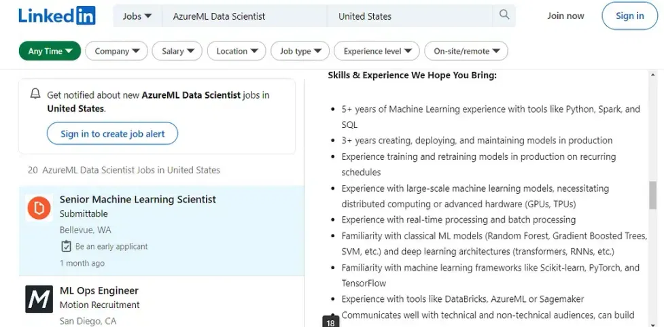The height and width of the screenshot is (327, 664).
Task: Open the Salary filter dropdown
Action: [x=177, y=51]
